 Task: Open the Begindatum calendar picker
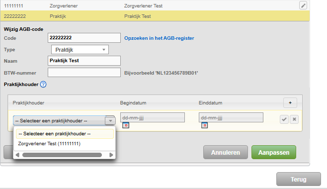pos(126,125)
